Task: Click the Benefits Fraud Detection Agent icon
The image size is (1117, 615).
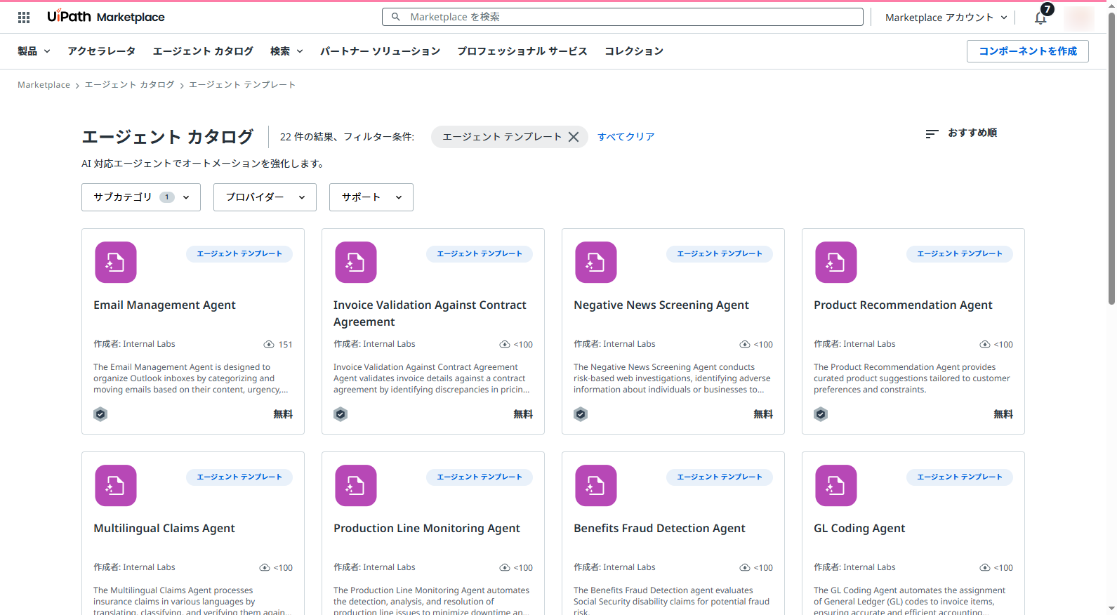Action: (x=596, y=486)
